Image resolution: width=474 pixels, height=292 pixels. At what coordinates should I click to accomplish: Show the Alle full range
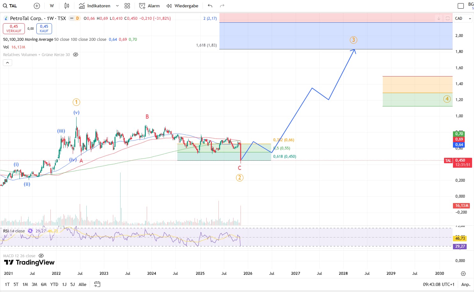pyautogui.click(x=82, y=284)
